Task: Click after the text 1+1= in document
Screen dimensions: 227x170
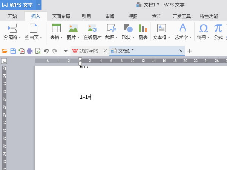Action: coord(91,97)
